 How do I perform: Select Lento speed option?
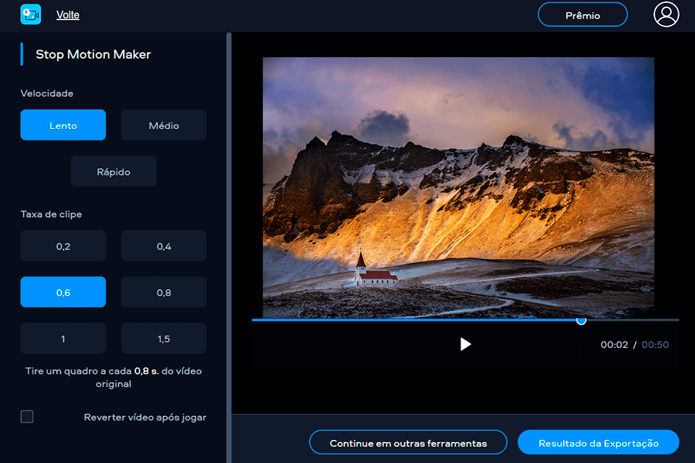click(x=63, y=125)
